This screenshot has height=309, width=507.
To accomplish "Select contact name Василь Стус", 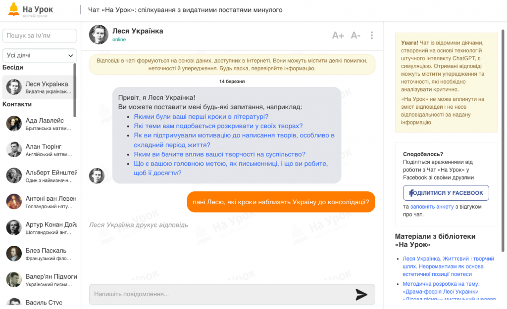I will coord(44,303).
